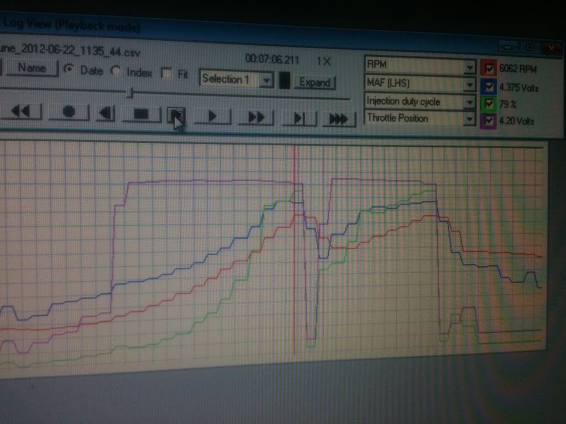The height and width of the screenshot is (424, 566).
Task: Click the rewind double-arrow playback button
Action: click(x=20, y=111)
